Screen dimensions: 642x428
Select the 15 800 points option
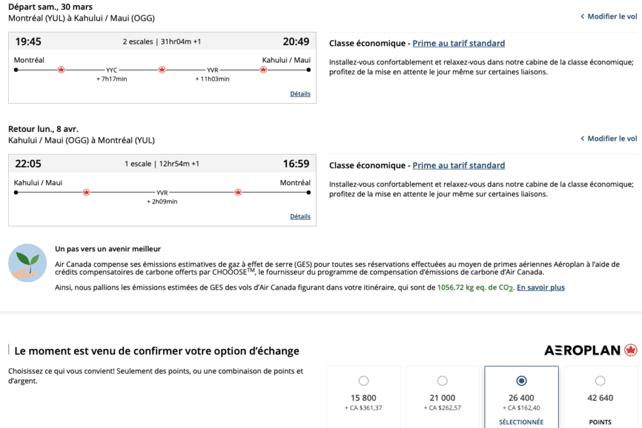pyautogui.click(x=364, y=381)
